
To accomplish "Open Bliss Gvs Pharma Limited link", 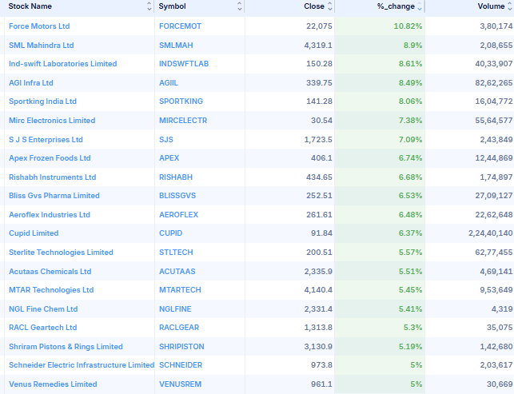I will tap(54, 196).
